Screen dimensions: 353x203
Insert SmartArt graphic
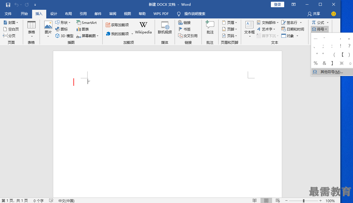coord(86,22)
